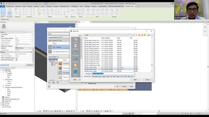Open the Properties palette ribbon icon

point(9,13)
